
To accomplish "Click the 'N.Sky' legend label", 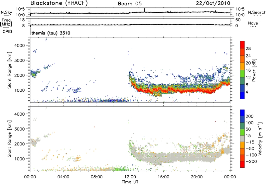I will point(6,12).
